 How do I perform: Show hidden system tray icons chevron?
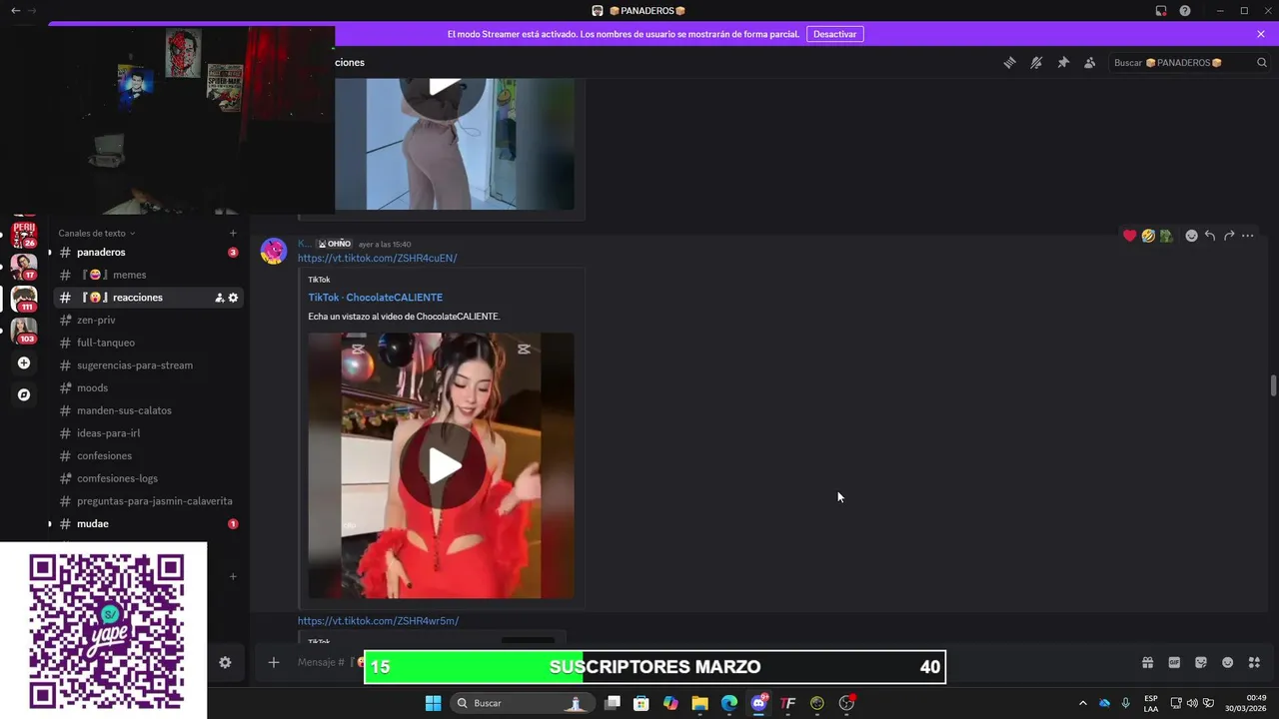click(1082, 703)
